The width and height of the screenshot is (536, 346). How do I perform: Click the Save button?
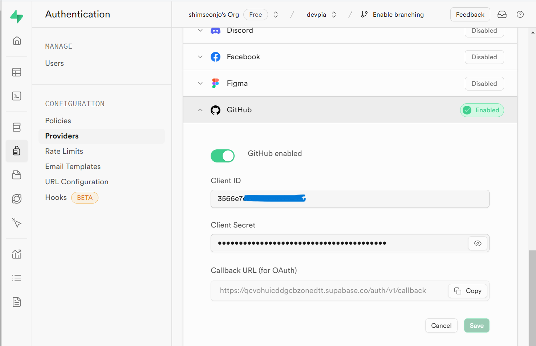pos(476,326)
